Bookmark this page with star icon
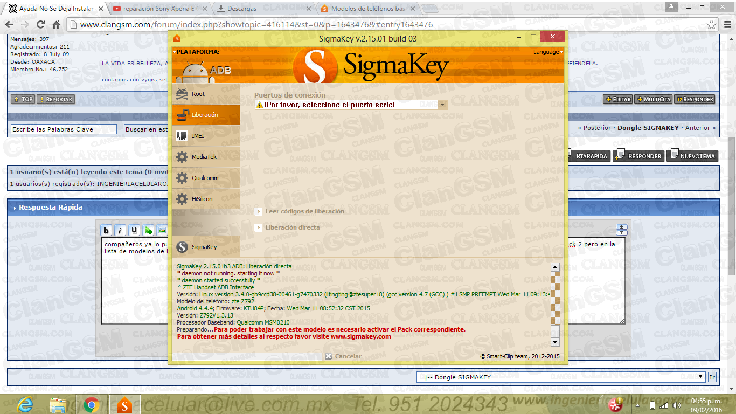The image size is (736, 414). click(x=711, y=25)
